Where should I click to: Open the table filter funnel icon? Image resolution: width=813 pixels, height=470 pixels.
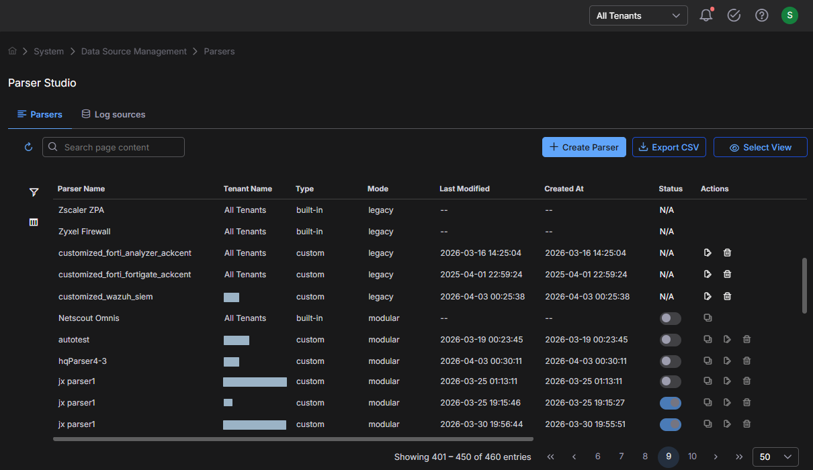[x=34, y=193]
